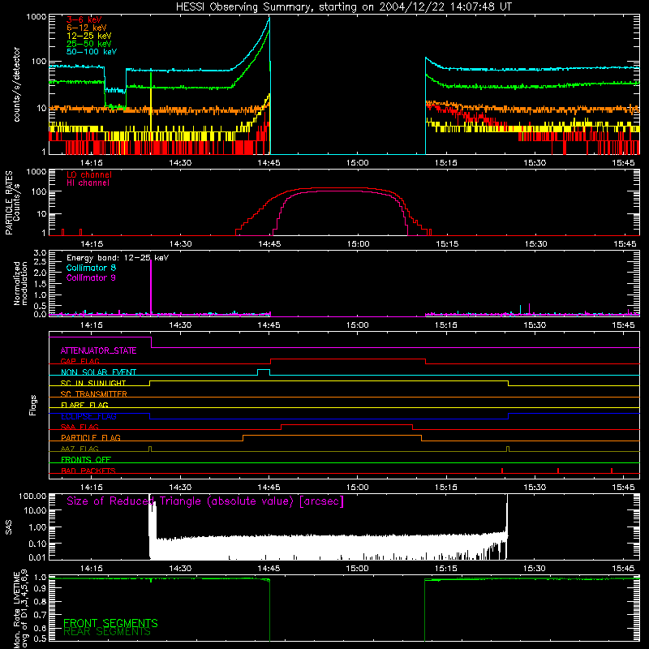Click the counts/s/detector axis label
This screenshot has height=649, width=649.
pos(16,84)
